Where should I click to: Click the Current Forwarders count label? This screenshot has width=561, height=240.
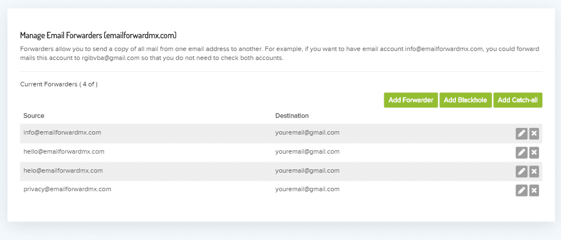pos(59,85)
